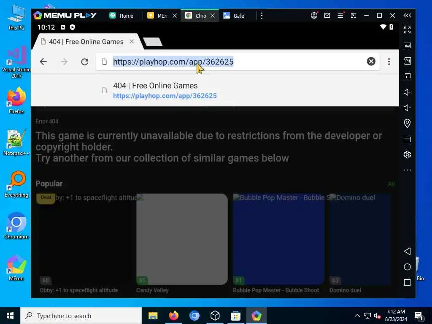
Task: Open File Explorer from the taskbar
Action: 153,316
